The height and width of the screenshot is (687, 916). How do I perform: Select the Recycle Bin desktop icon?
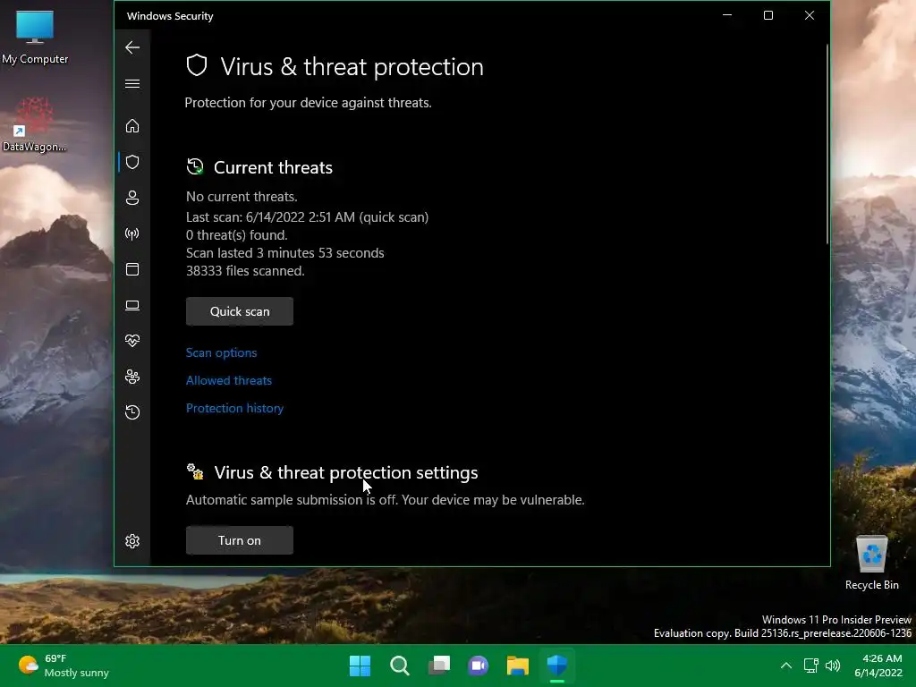click(871, 563)
